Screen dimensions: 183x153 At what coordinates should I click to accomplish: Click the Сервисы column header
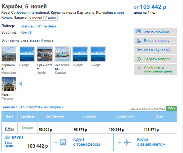click(x=27, y=116)
